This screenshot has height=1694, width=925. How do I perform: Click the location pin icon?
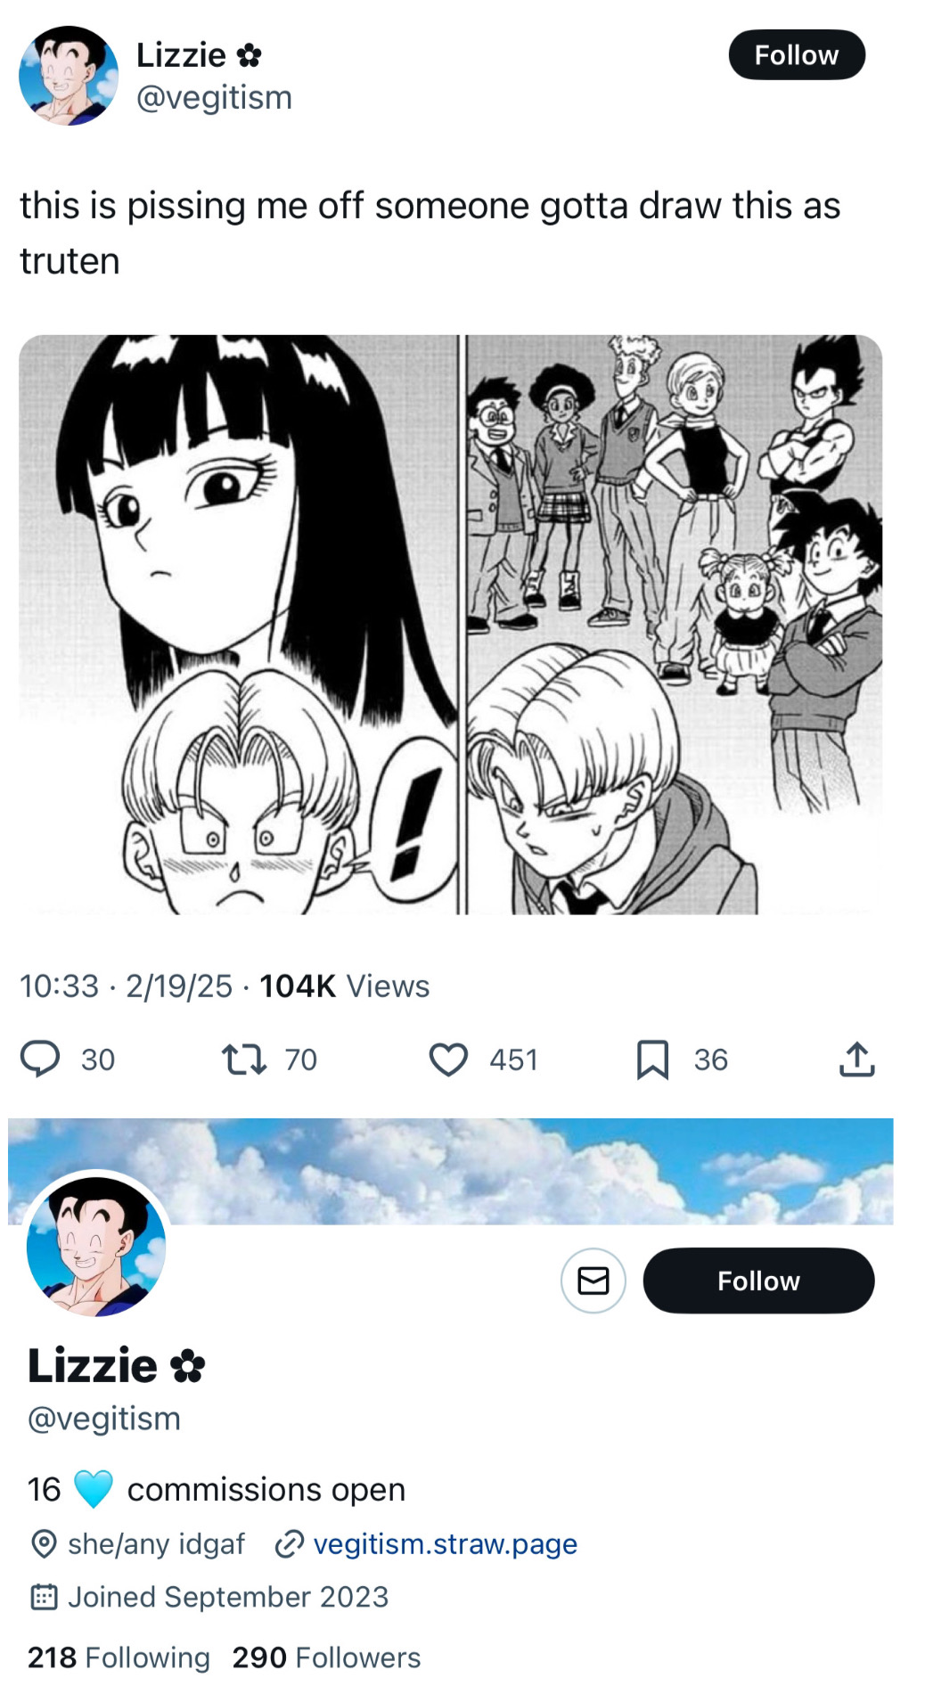pyautogui.click(x=44, y=1543)
